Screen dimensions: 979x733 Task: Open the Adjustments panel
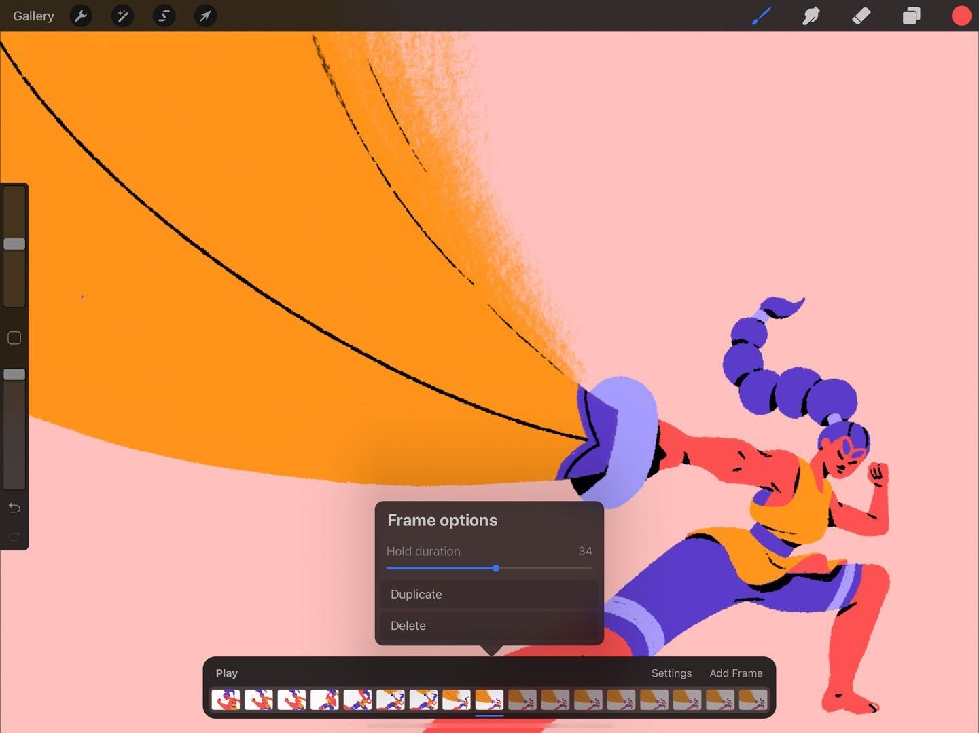(x=122, y=16)
